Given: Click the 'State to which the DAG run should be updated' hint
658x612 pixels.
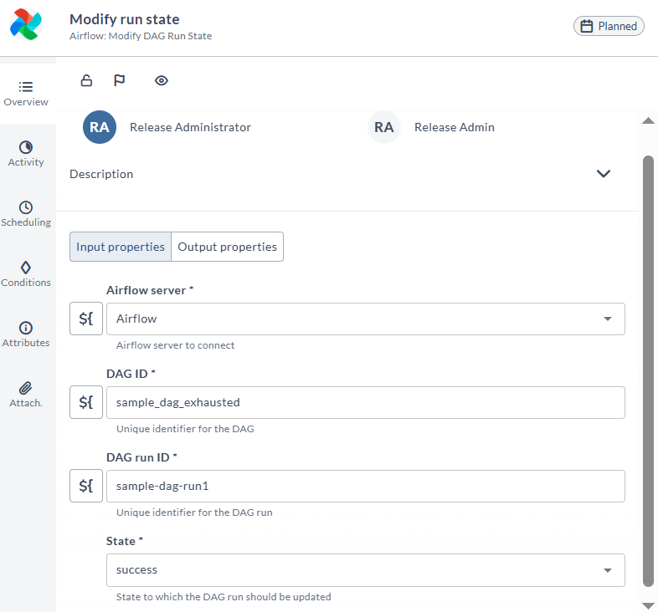Looking at the screenshot, I should 224,596.
